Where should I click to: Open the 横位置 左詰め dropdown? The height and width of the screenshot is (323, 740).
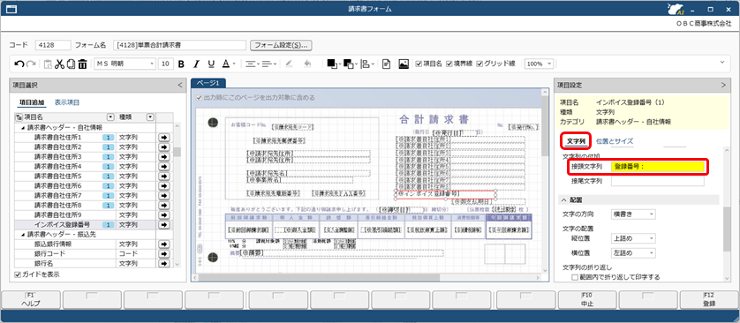point(633,253)
